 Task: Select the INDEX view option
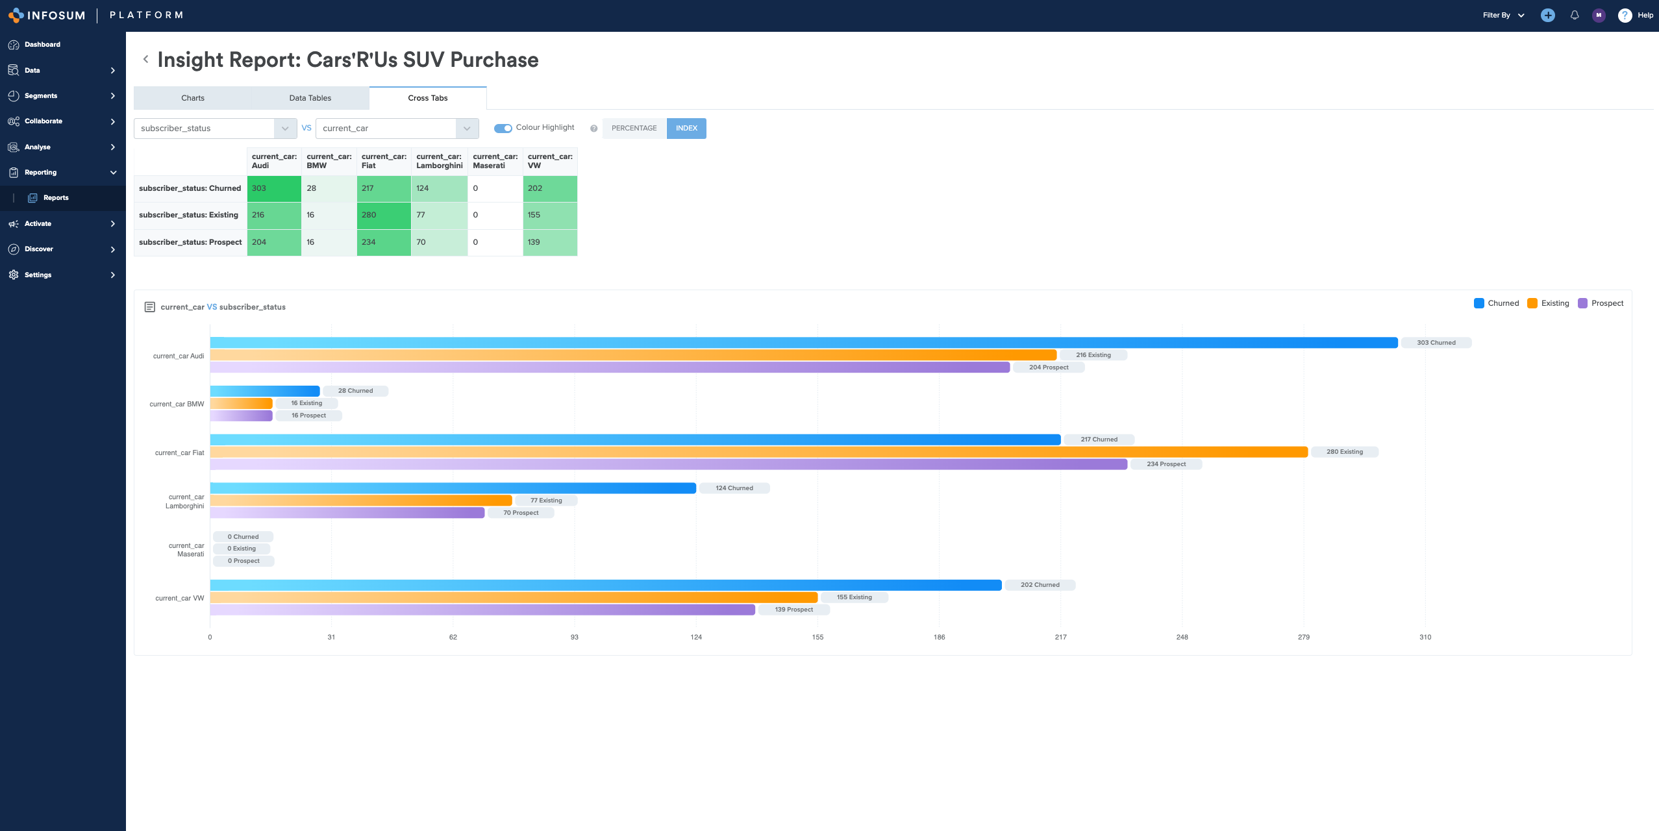coord(686,129)
